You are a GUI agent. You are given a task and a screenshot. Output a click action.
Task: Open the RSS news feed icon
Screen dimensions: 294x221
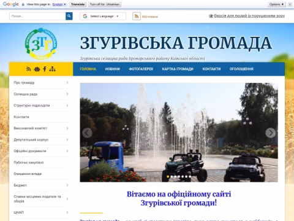click(x=137, y=16)
